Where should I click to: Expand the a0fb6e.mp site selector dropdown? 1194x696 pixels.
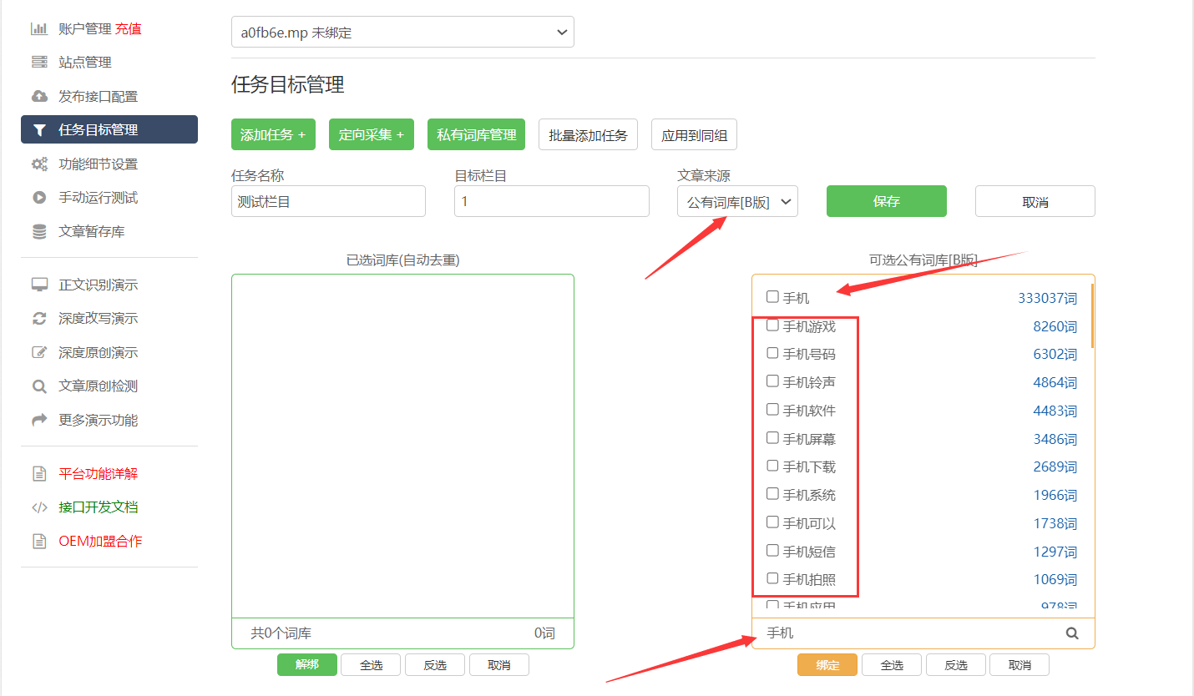402,33
